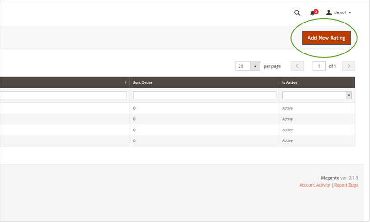This screenshot has height=222, width=370.
Task: Click the descending sort arrow in the header
Action: [x=126, y=82]
